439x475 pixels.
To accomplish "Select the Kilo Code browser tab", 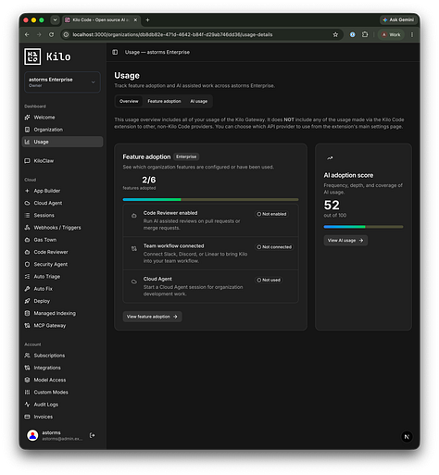I will pos(101,20).
